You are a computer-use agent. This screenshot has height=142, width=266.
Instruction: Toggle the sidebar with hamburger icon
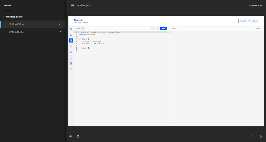click(x=72, y=6)
